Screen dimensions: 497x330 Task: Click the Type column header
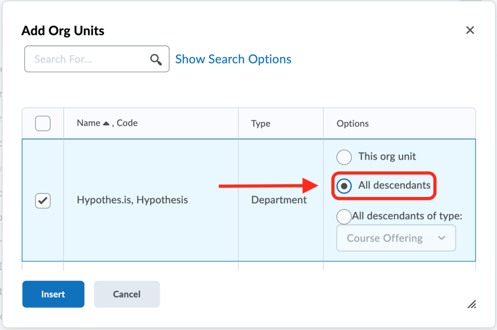coord(261,123)
